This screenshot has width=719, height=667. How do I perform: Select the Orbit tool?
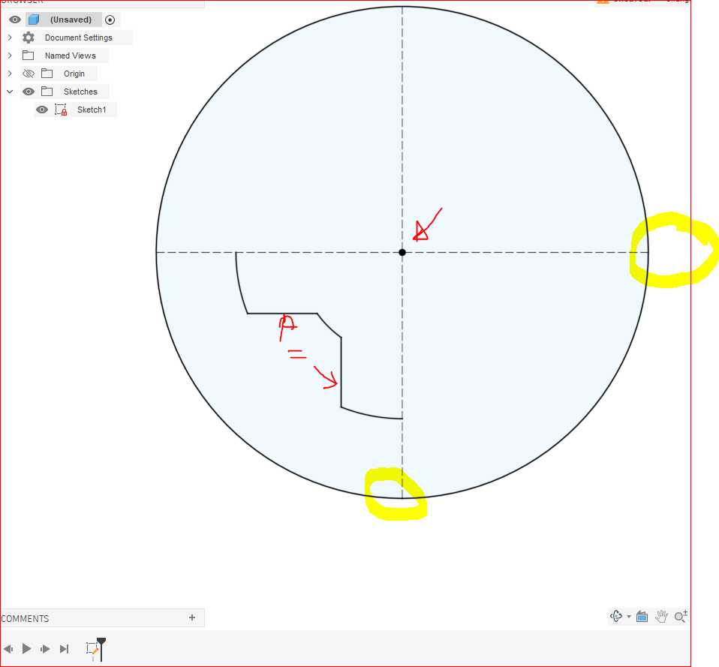coord(615,615)
